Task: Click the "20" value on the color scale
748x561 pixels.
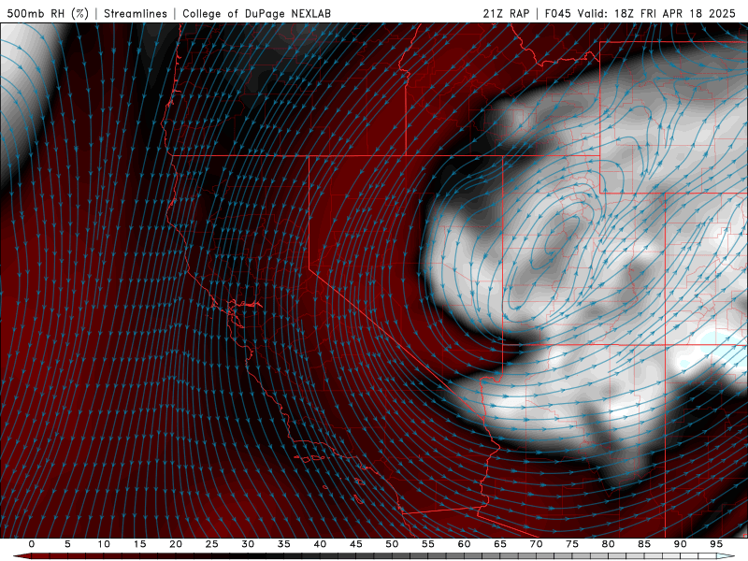Action: pyautogui.click(x=176, y=544)
